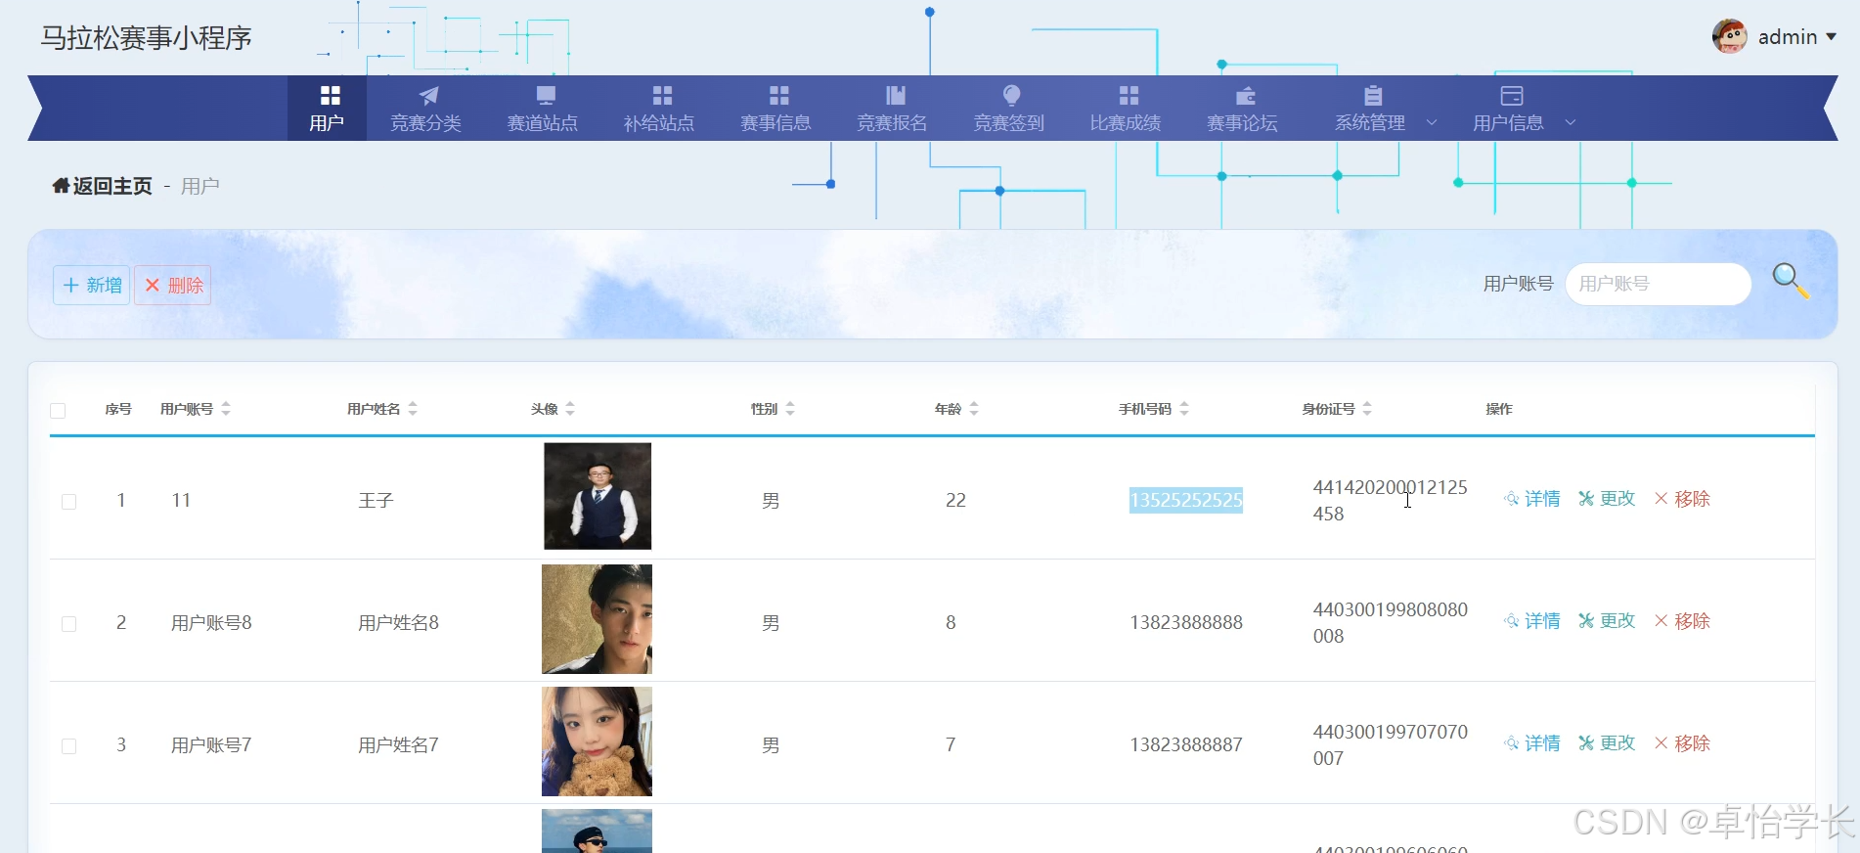The width and height of the screenshot is (1860, 853).
Task: Open 赛道站点 monitor icon
Action: [x=546, y=95]
